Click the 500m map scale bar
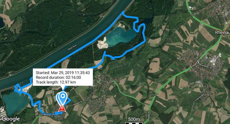Screen dimensions: 230x124 [x=134, y=121]
